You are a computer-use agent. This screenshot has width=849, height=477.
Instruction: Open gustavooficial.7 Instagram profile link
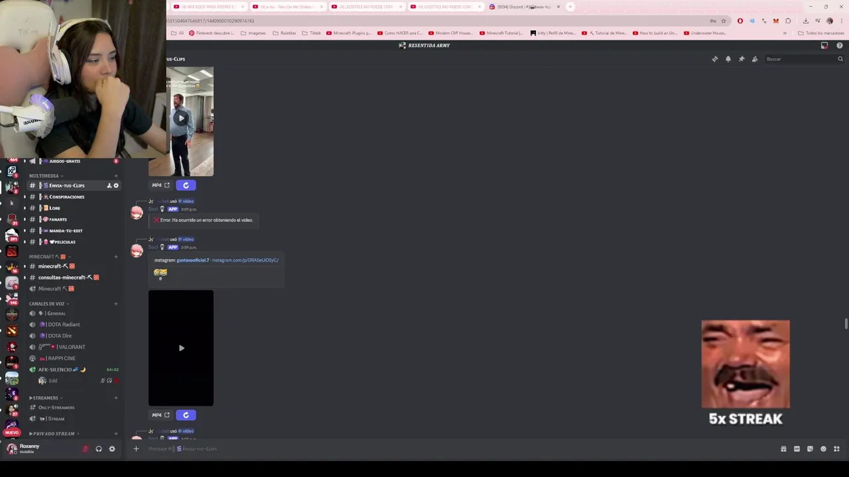coord(193,260)
